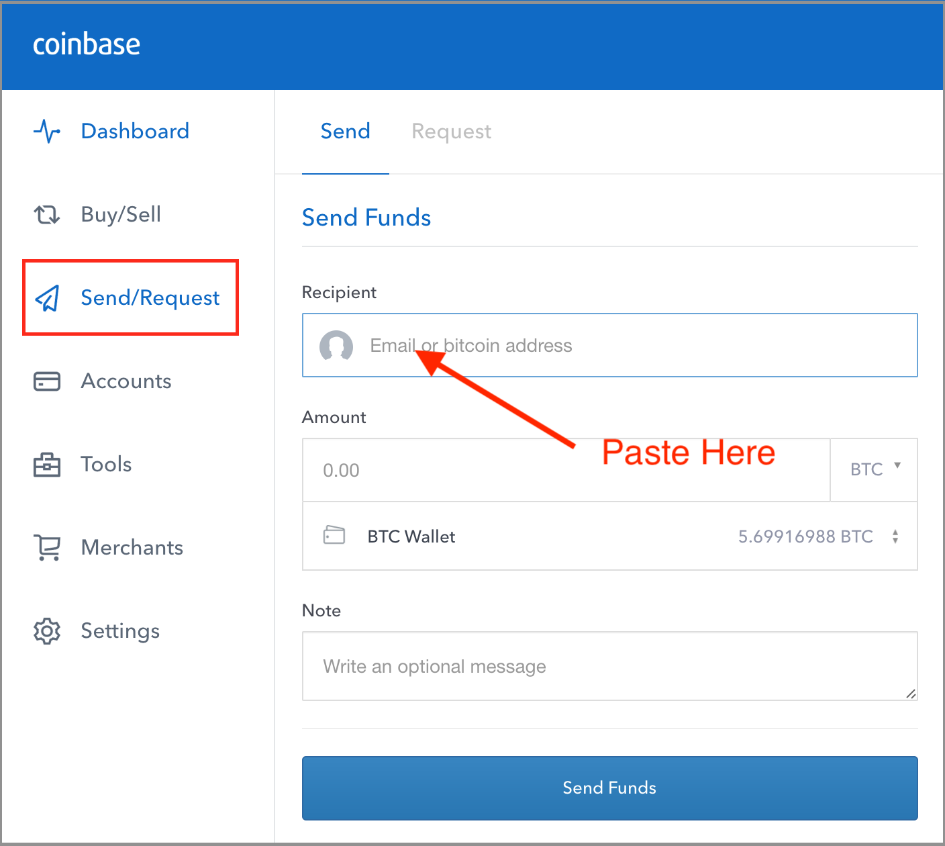The width and height of the screenshot is (945, 846).
Task: Click the Accounts card icon
Action: (x=47, y=381)
